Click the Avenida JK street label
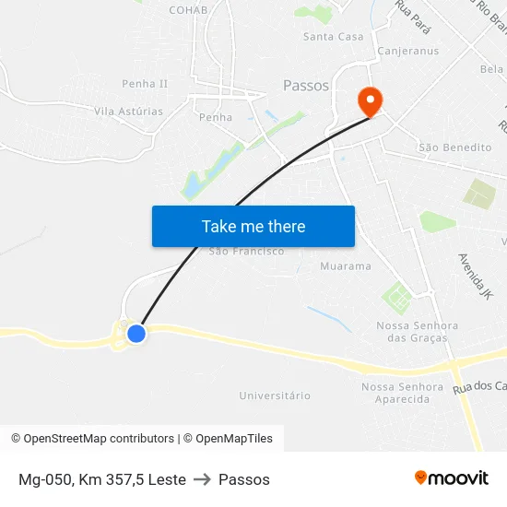This screenshot has height=507, width=507. [x=476, y=277]
